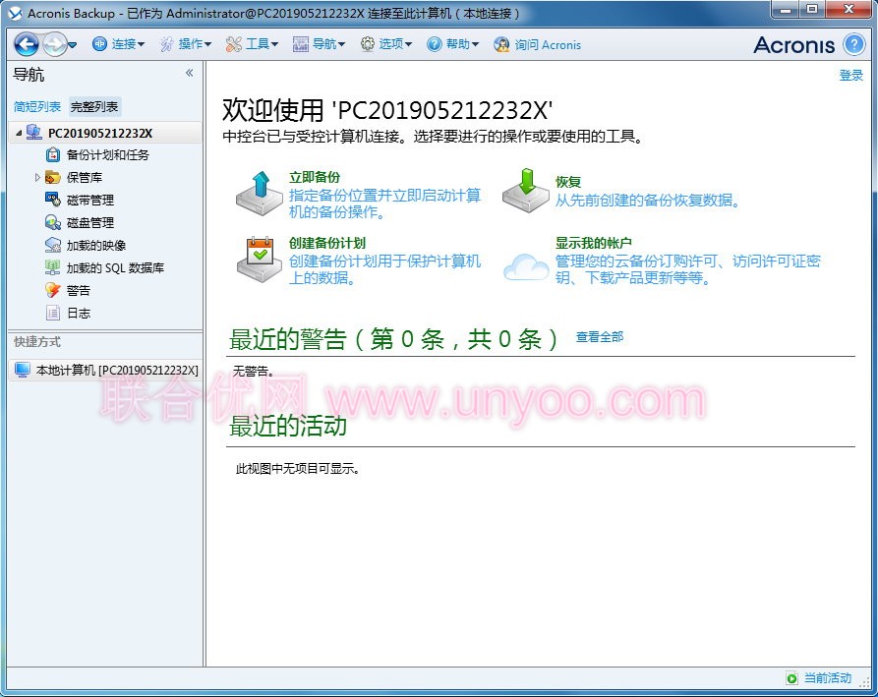The height and width of the screenshot is (697, 878).
Task: Click the Acronis Backup title bar icon
Action: coord(15,13)
